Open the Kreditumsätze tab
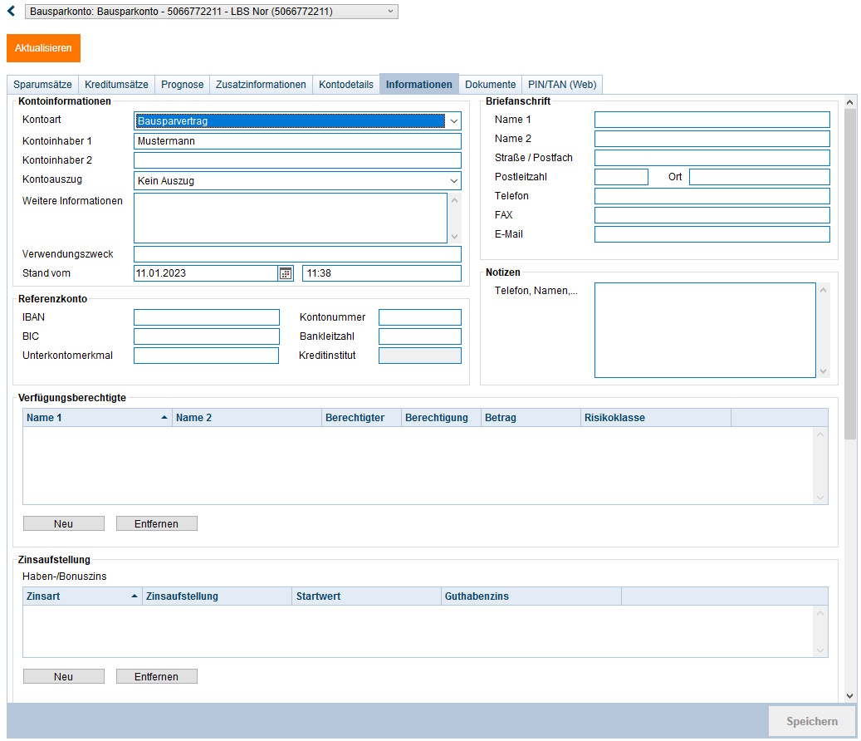The height and width of the screenshot is (741, 861). pos(116,85)
